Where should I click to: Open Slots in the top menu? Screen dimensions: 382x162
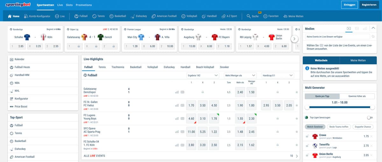point(69,5)
